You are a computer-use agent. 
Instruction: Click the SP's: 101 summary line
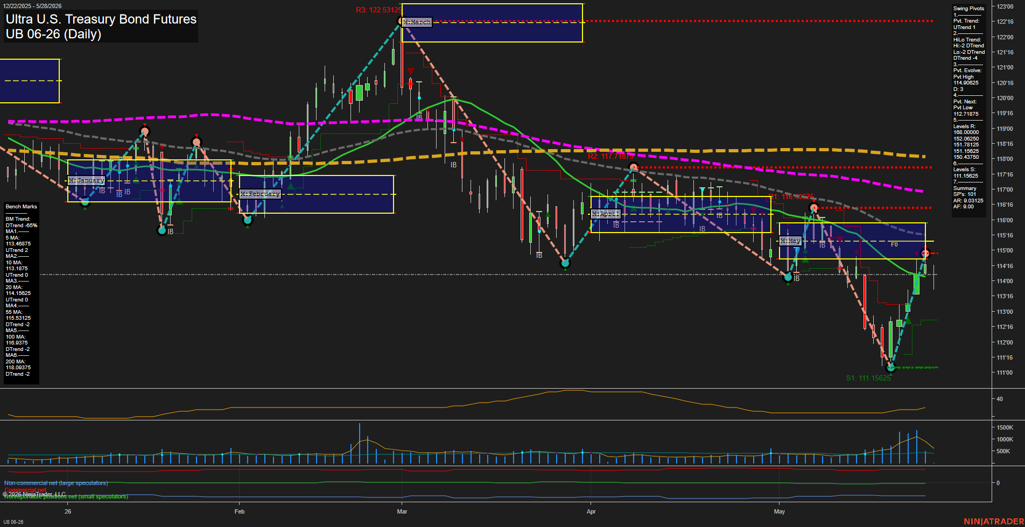click(964, 194)
